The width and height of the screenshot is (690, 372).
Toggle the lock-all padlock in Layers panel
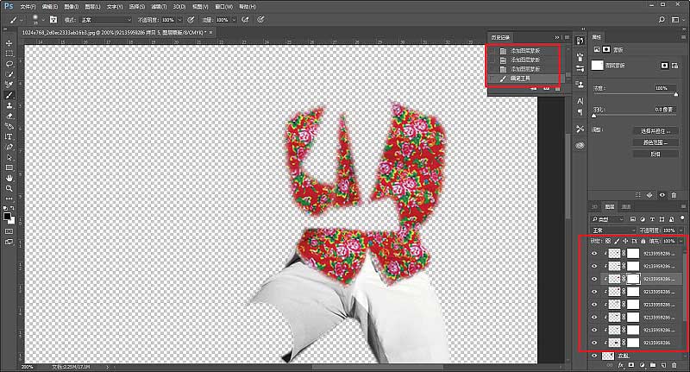click(643, 241)
